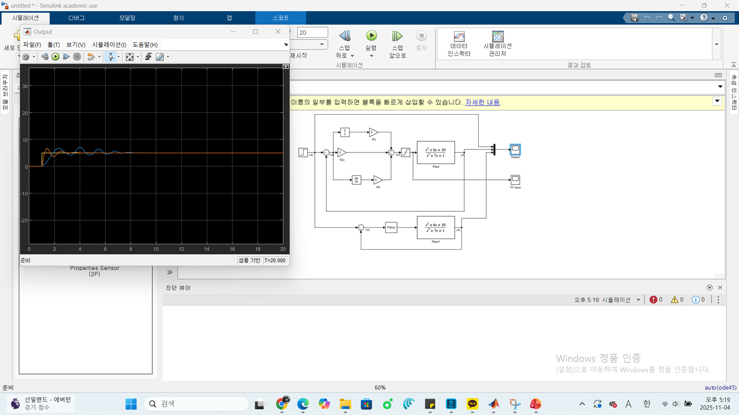
Task: Collapse the diagnostic viewer panel circle arrow
Action: (710, 288)
